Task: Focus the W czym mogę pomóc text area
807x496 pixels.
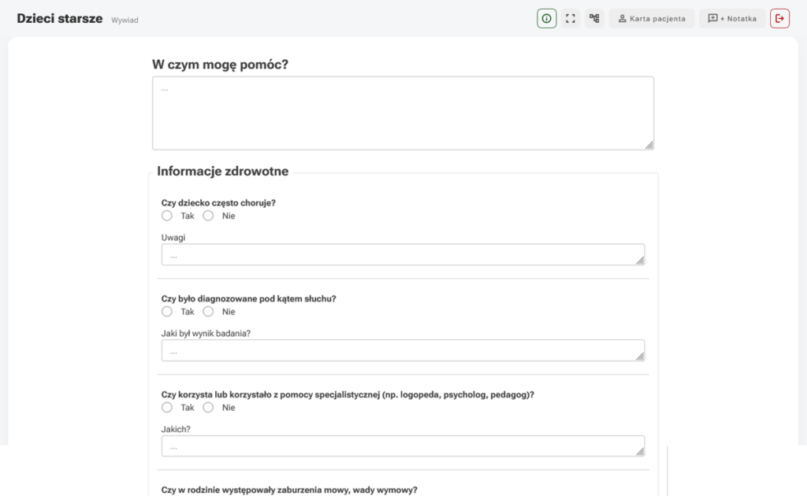Action: coord(403,113)
